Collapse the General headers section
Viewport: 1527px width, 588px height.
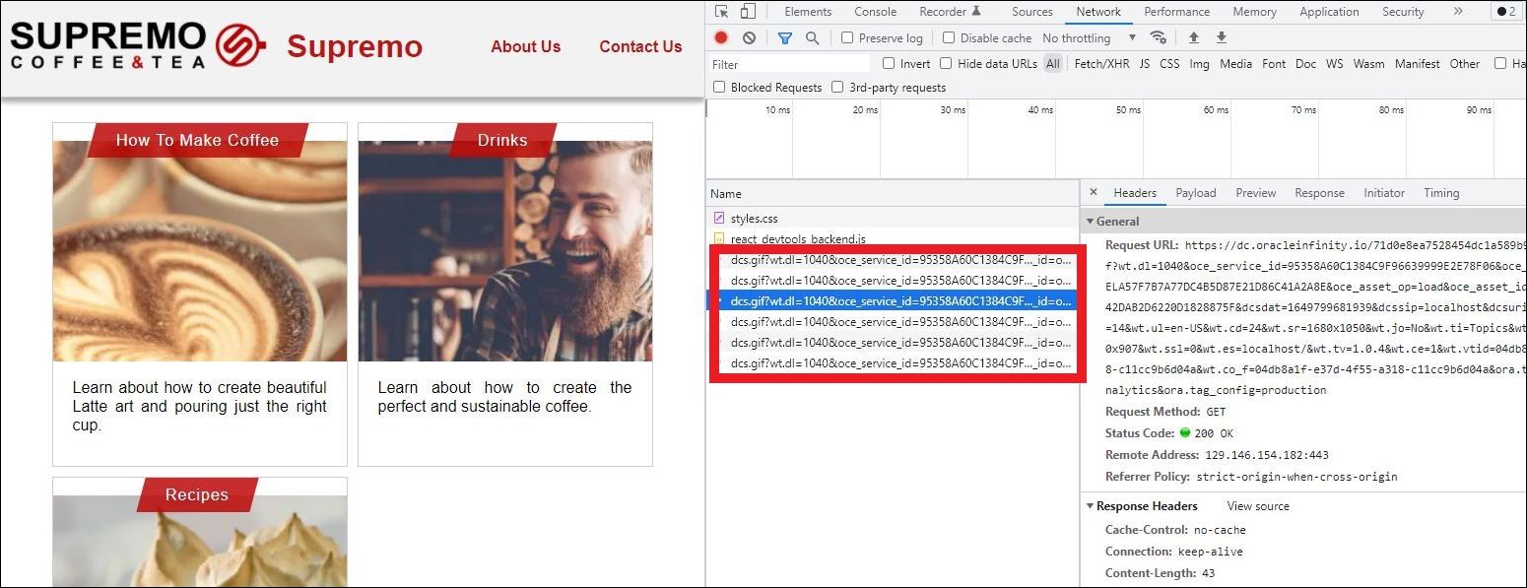1091,221
